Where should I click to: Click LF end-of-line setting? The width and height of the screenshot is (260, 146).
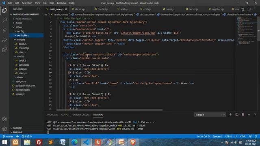point(236,136)
